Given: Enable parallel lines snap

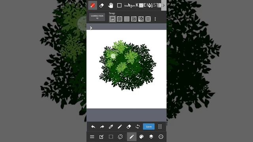Looking at the screenshot, I should point(119,19).
